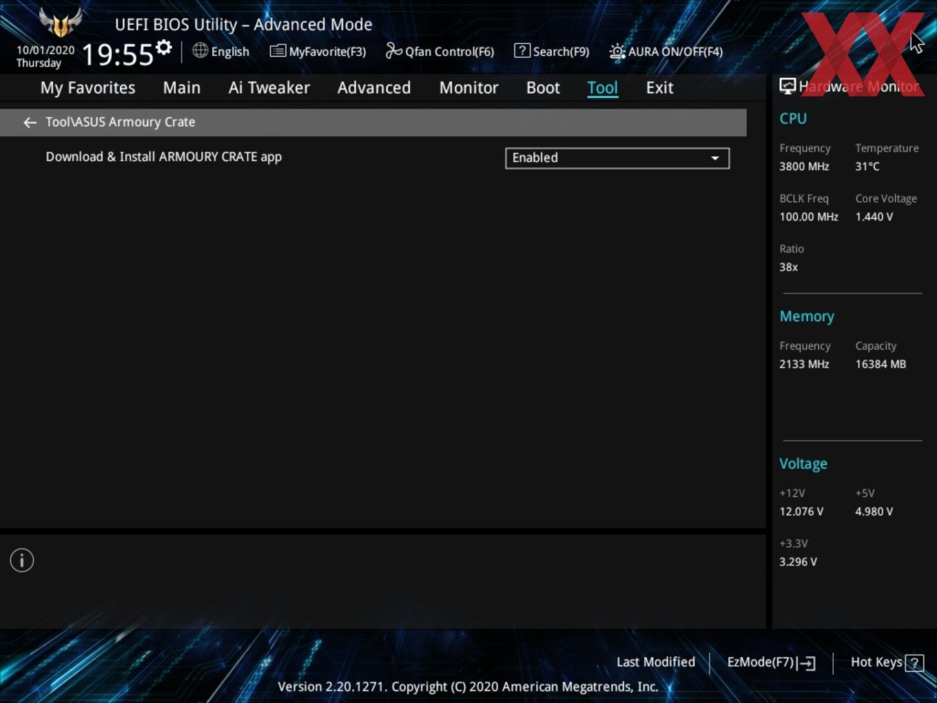
Task: Click the 10/01/2020 date text
Action: coord(45,50)
